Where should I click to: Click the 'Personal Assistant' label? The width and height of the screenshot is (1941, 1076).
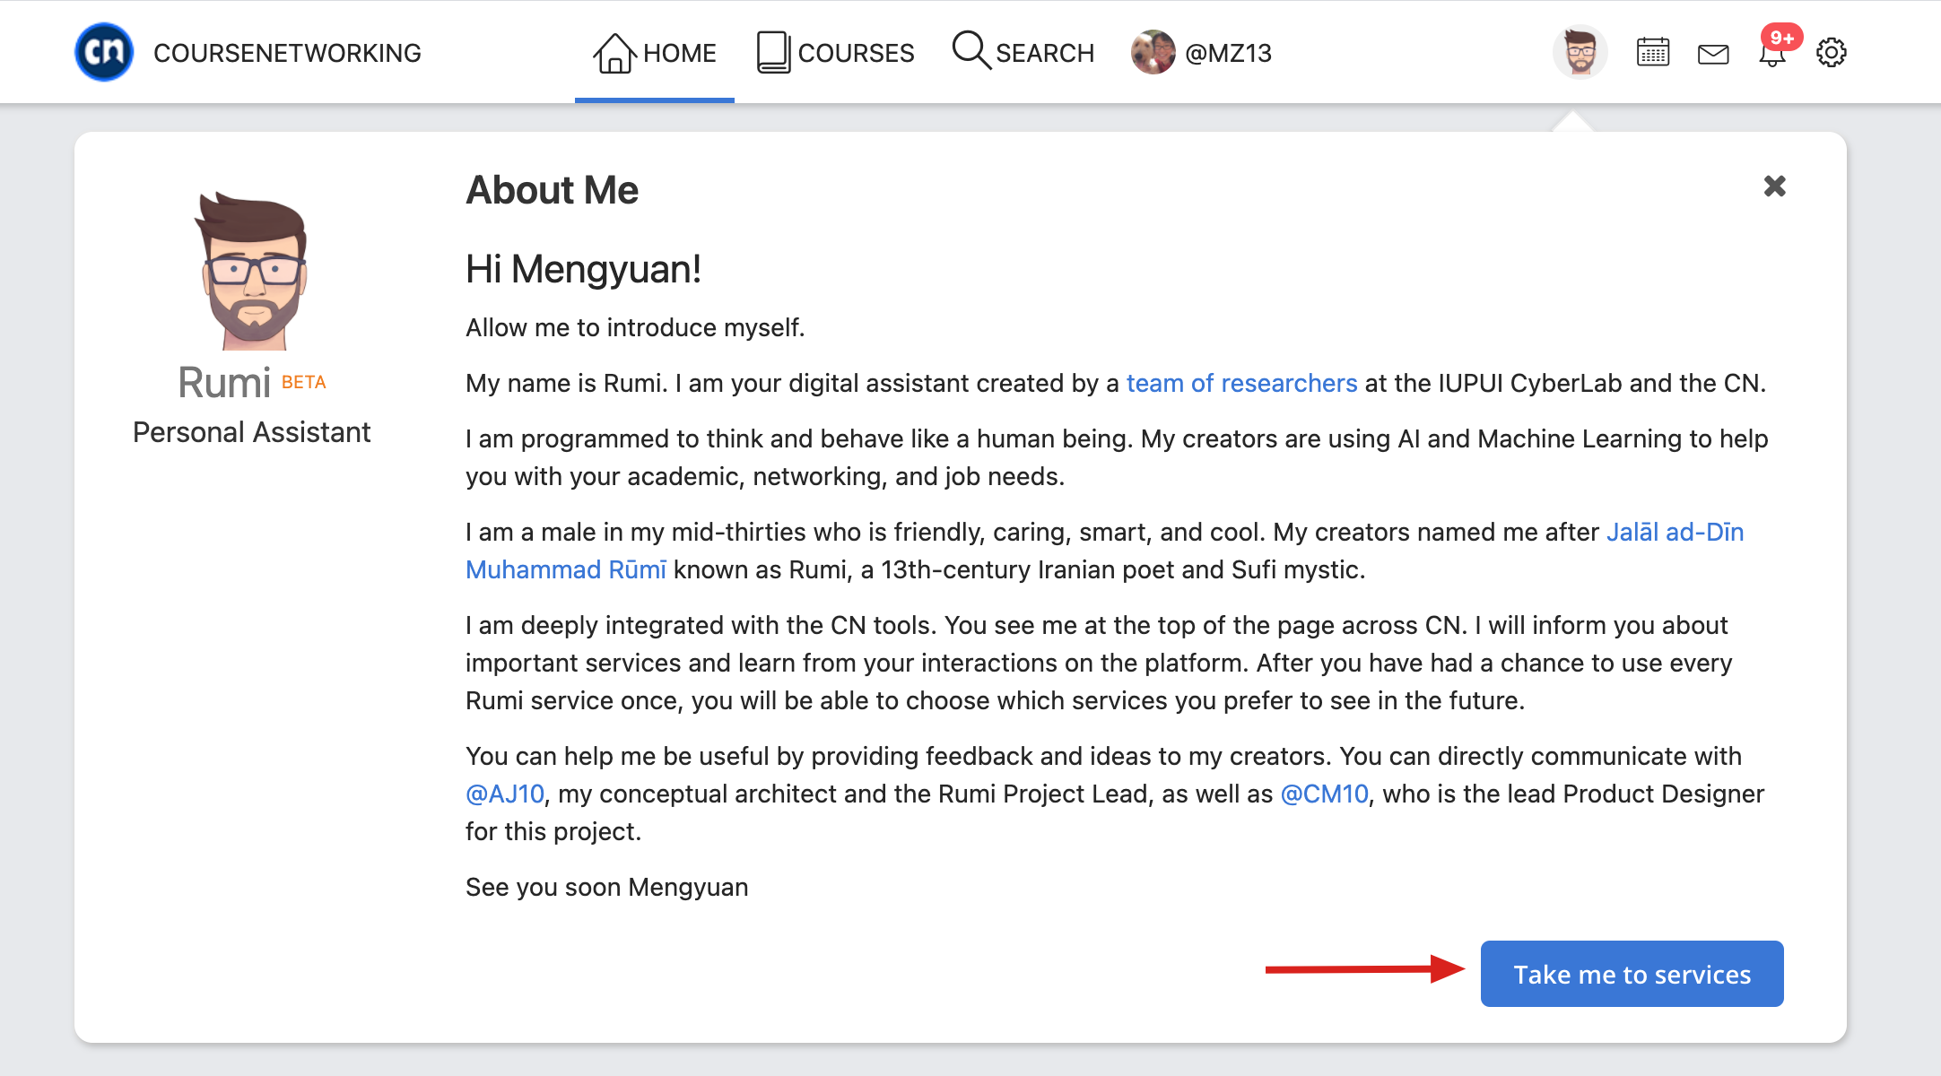[251, 432]
